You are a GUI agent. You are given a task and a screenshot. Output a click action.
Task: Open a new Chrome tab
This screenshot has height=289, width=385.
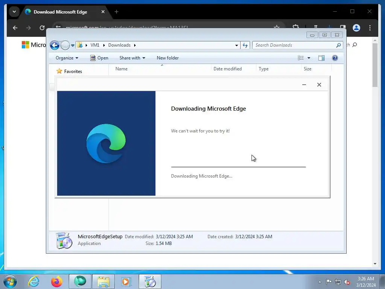(x=117, y=12)
